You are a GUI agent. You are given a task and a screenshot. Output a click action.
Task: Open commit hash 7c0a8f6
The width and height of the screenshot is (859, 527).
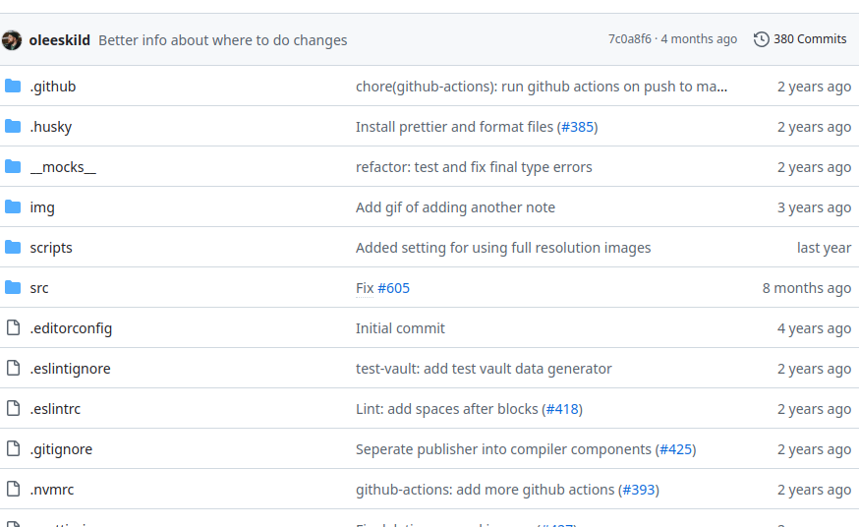tap(629, 39)
